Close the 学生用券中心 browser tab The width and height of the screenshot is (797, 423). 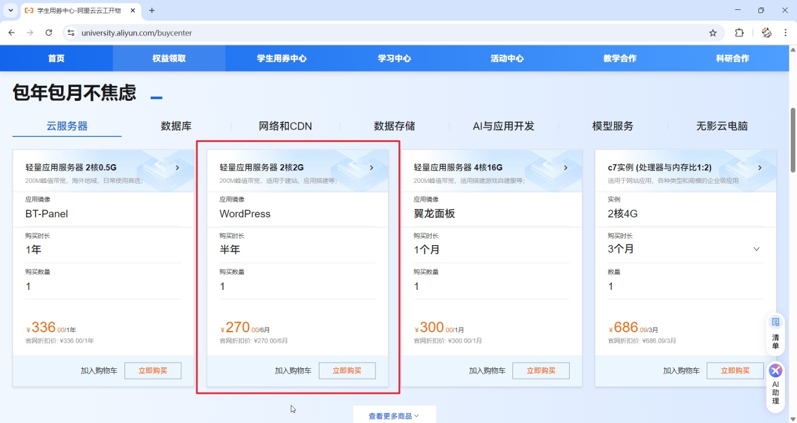click(x=133, y=11)
